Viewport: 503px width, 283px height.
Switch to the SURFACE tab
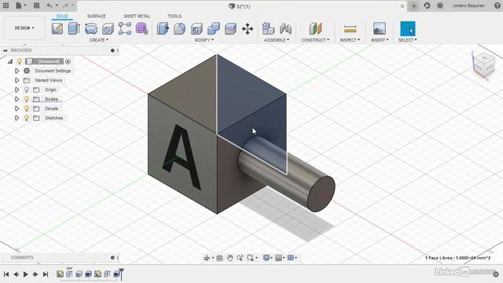point(96,16)
